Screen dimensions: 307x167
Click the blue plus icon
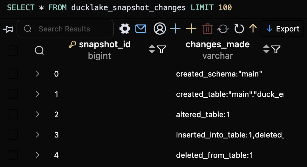click(175, 29)
